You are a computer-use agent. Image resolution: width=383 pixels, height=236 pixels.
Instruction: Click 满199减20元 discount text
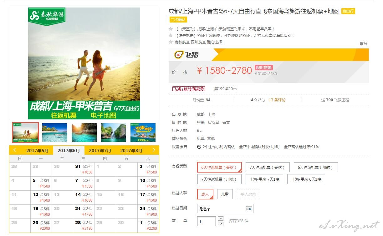point(225,89)
